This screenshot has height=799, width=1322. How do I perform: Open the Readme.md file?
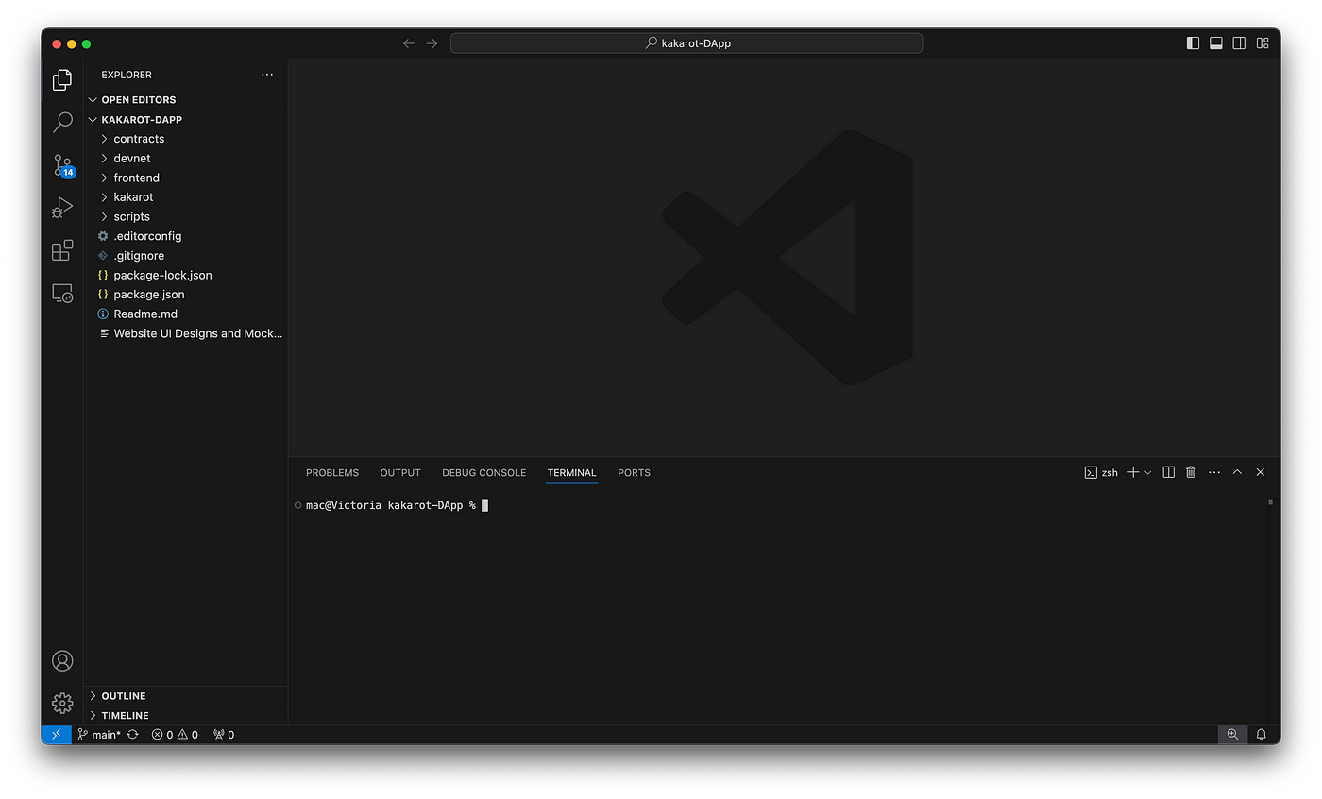coord(186,314)
